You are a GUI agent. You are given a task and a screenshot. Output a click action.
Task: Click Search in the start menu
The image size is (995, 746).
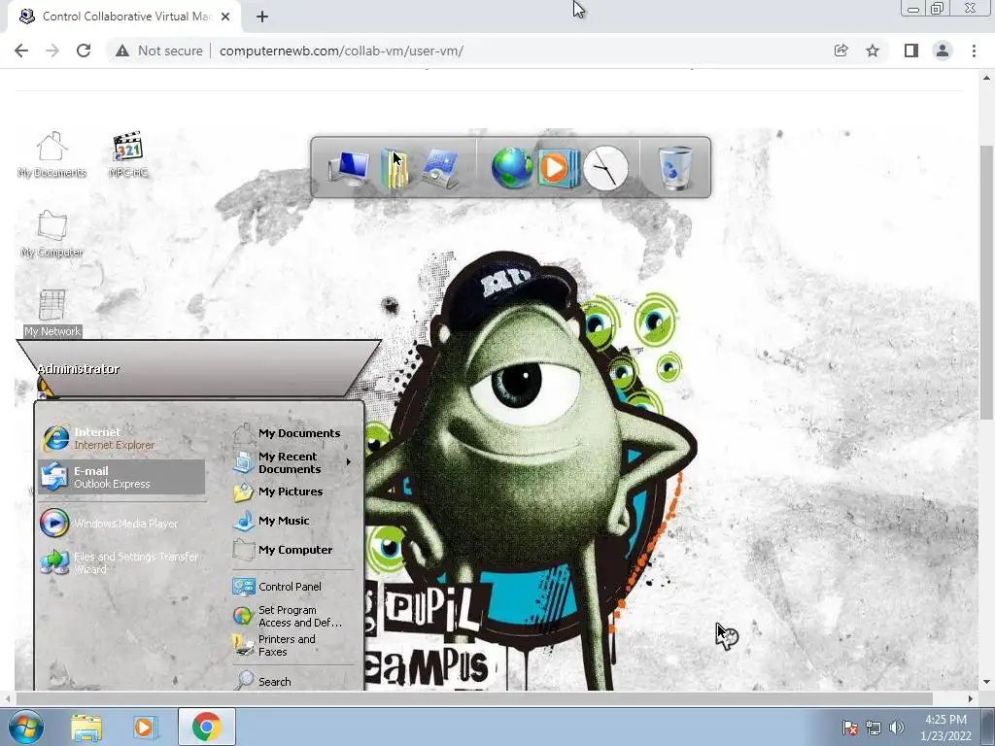263,681
